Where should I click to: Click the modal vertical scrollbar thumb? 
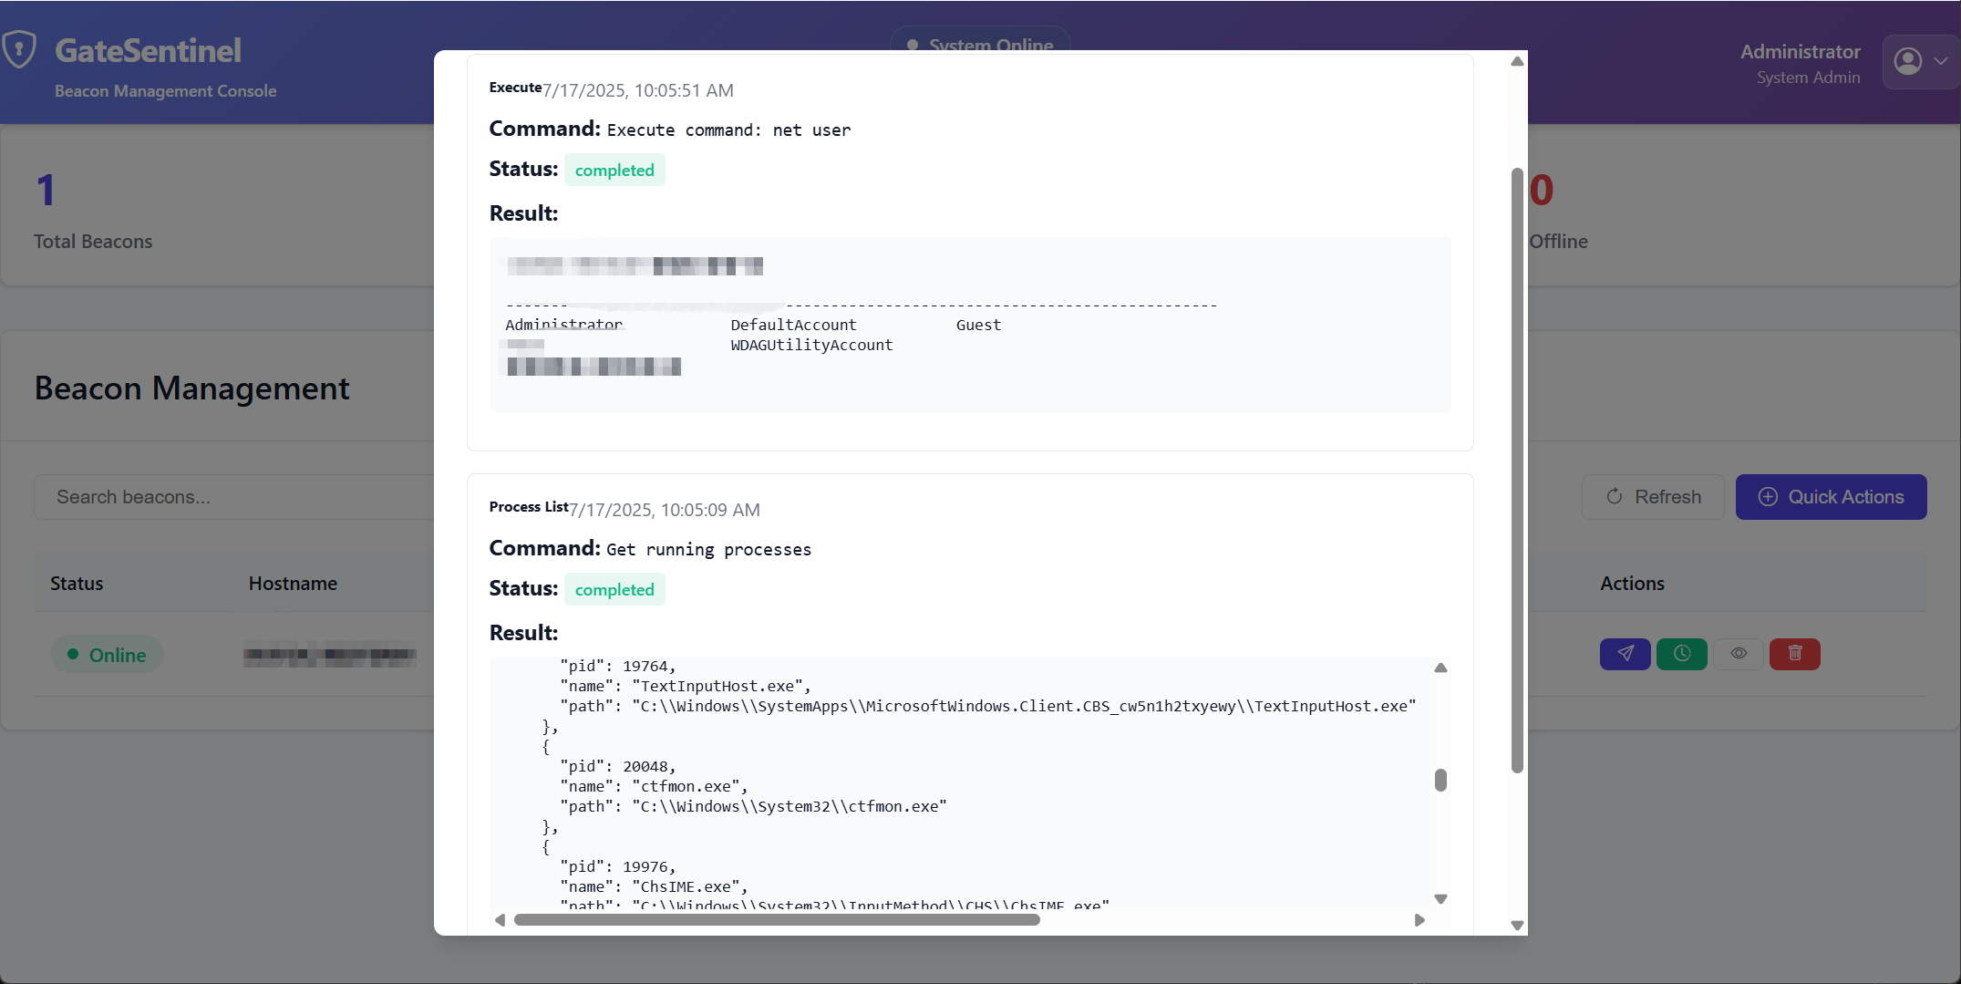(x=1517, y=470)
